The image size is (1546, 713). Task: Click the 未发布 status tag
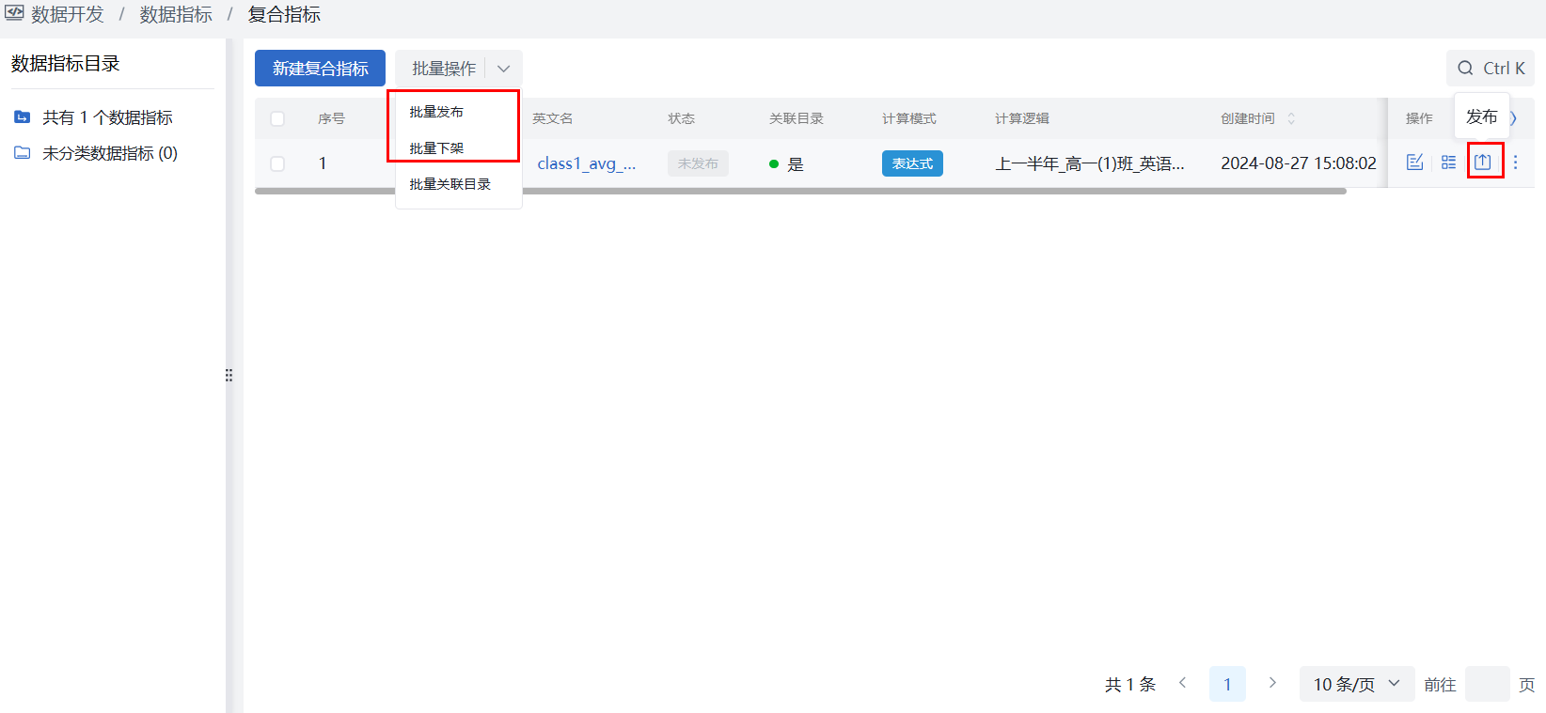point(698,163)
